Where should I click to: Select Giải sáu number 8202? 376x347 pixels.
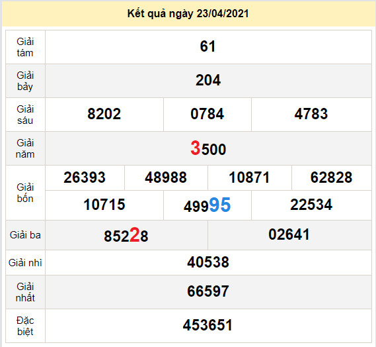104,114
